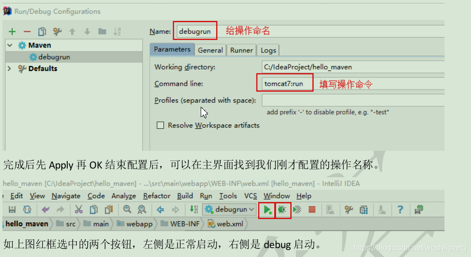This screenshot has width=471, height=257.
Task: Click the SDK download icon in toolbar
Action: (x=382, y=210)
